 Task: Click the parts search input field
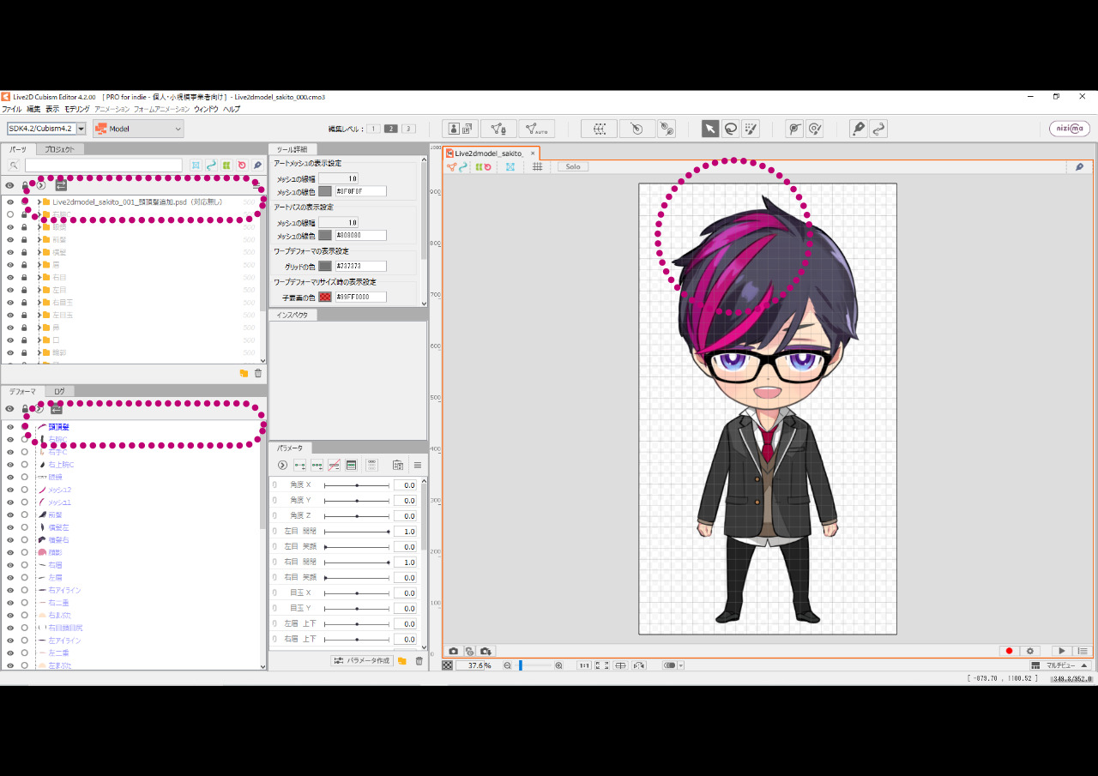103,165
